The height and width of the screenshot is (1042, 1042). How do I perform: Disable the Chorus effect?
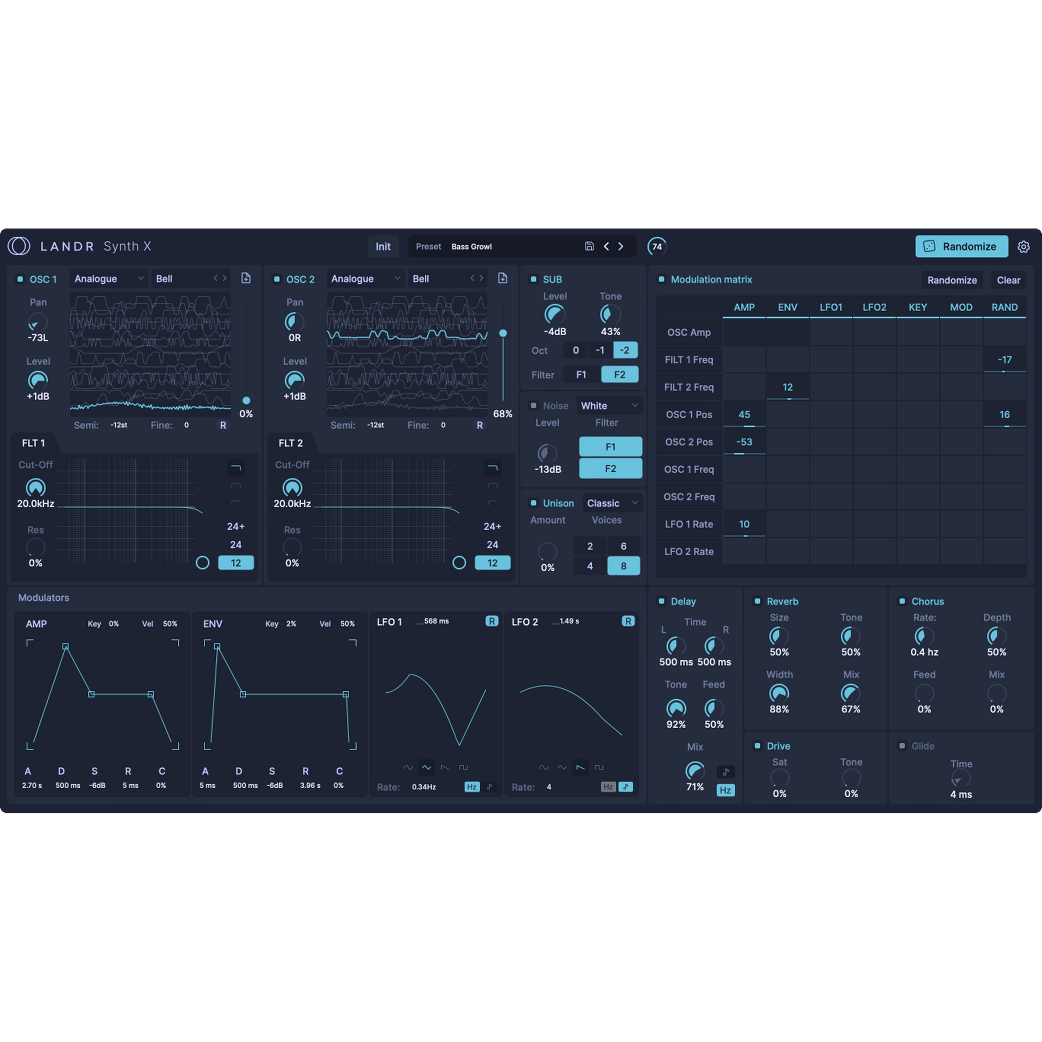(902, 601)
